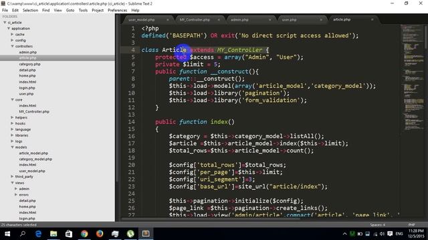Image resolution: width=428 pixels, height=240 pixels.
Task: Collapse the application folder
Action: coord(9,28)
